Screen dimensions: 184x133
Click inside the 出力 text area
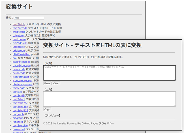(x=109, y=99)
